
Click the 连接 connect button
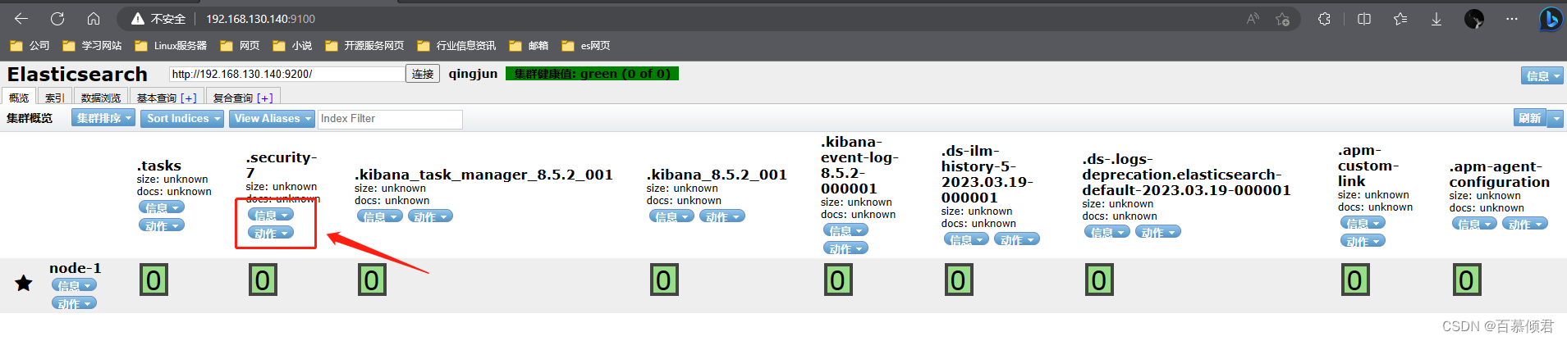point(423,74)
